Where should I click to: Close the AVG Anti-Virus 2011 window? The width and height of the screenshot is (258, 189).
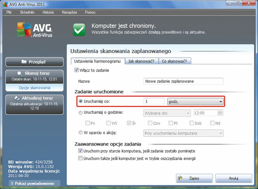click(x=249, y=3)
